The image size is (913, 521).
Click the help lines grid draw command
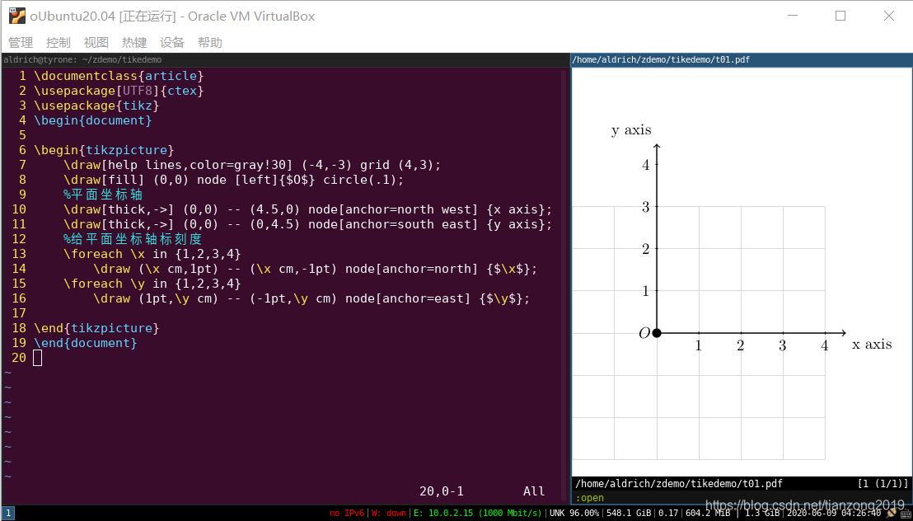[253, 165]
